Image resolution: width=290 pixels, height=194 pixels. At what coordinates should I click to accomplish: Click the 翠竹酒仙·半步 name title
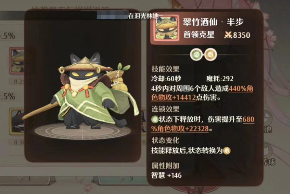(213, 22)
